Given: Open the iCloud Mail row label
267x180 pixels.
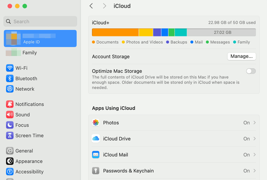Looking at the screenshot, I should point(116,155).
